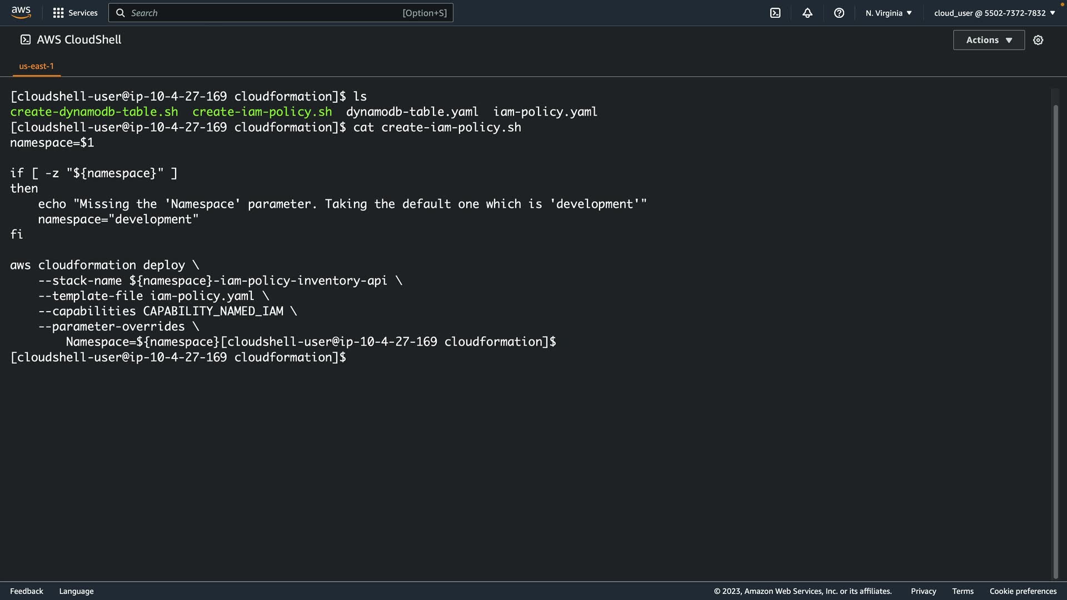Open the Services grid menu icon
1067x600 pixels.
pyautogui.click(x=58, y=13)
